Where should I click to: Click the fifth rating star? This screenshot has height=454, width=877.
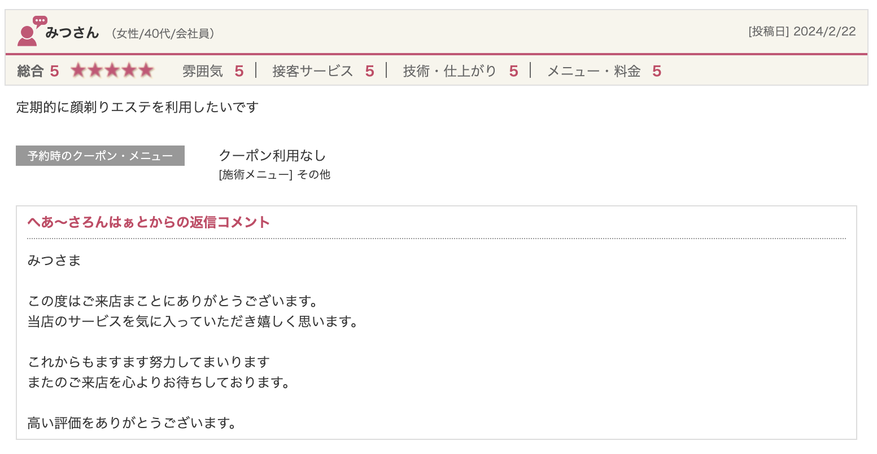(146, 70)
